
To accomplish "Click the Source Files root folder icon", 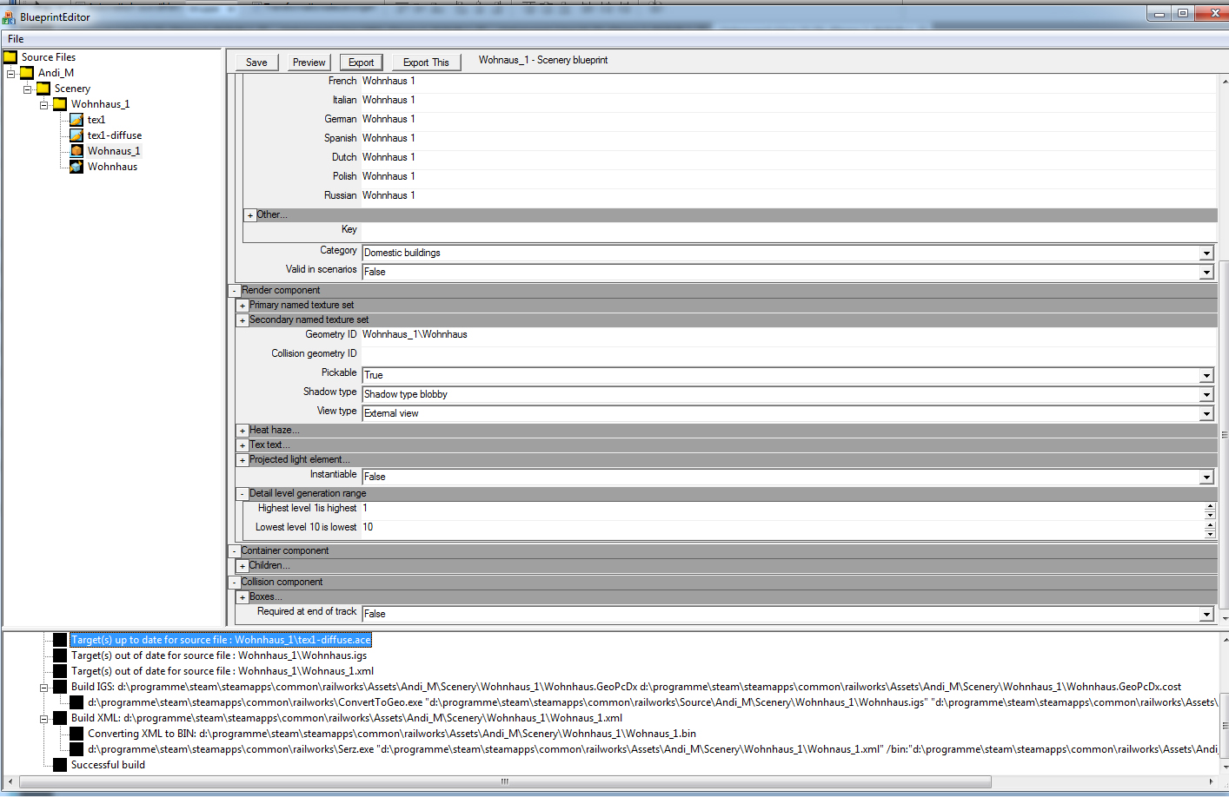I will [x=10, y=57].
